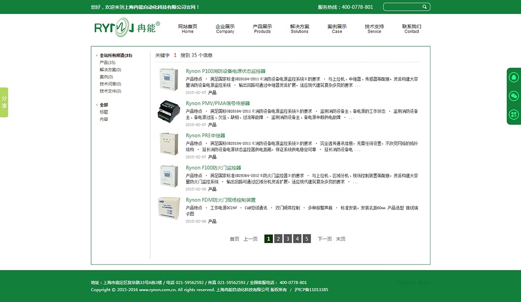Viewport: 521px width, 302px height.
Task: Open Rynon PRE中继器 link
Action: 206,136
